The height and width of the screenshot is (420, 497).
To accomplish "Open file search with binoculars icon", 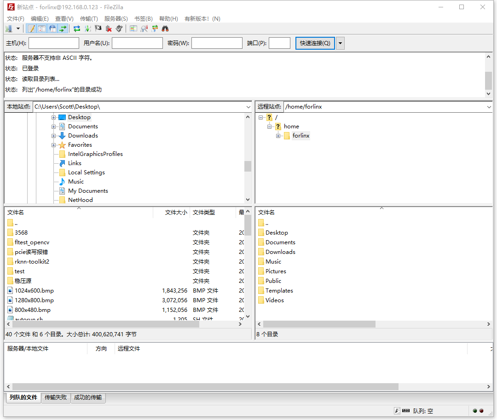I will tap(165, 29).
